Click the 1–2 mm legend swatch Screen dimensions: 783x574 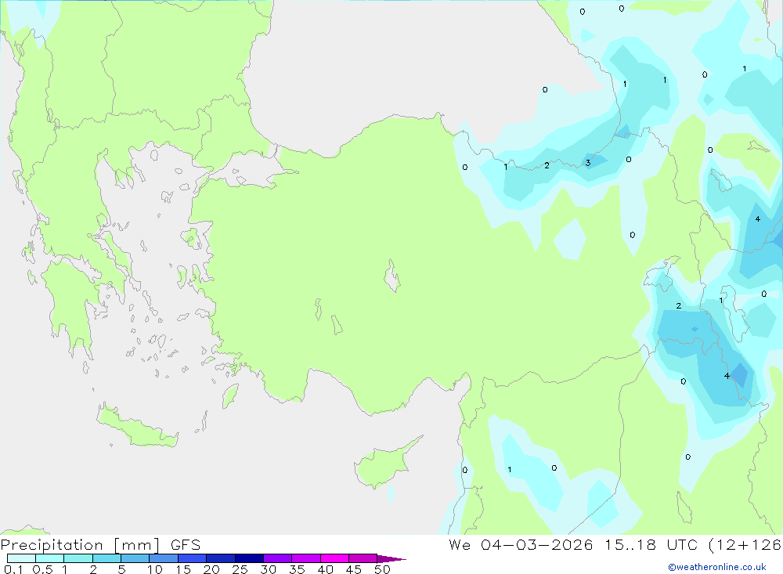pyautogui.click(x=78, y=558)
